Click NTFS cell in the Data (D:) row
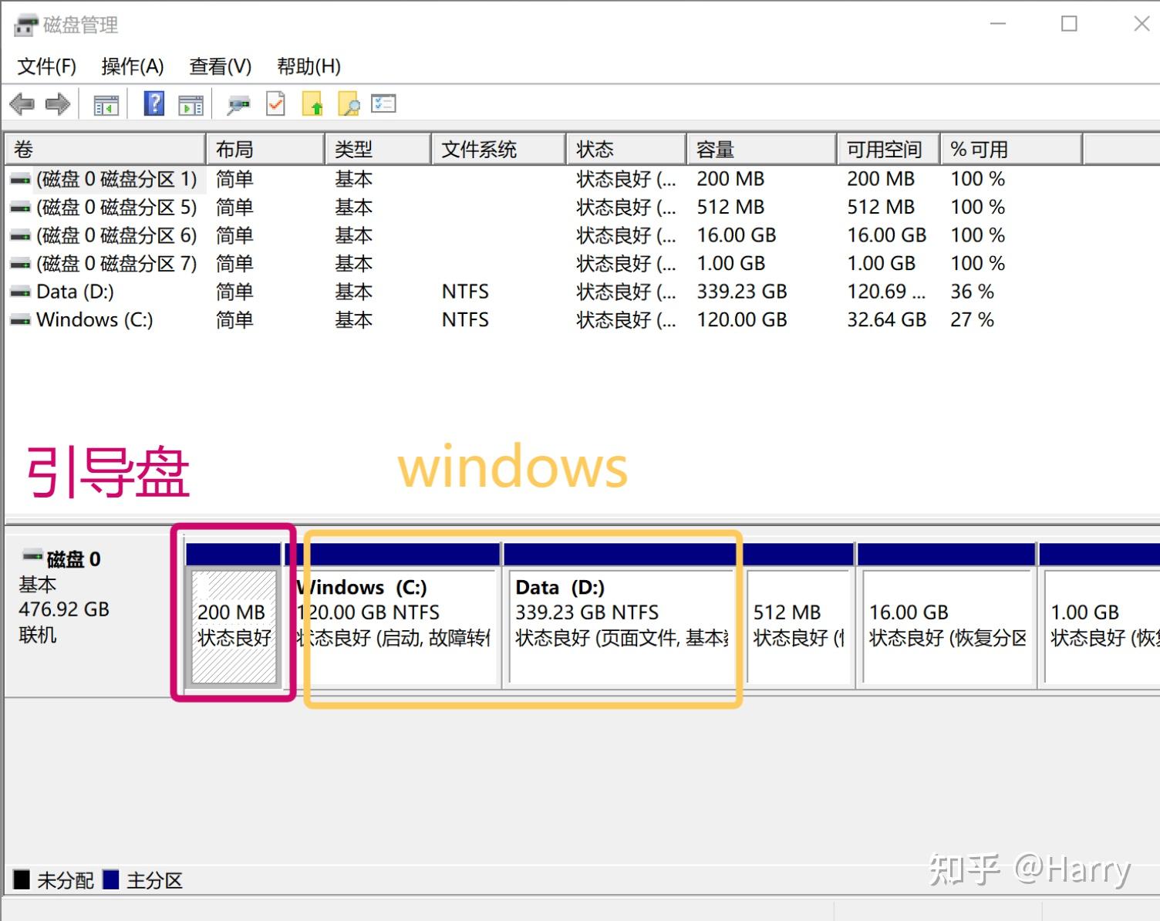 [465, 292]
